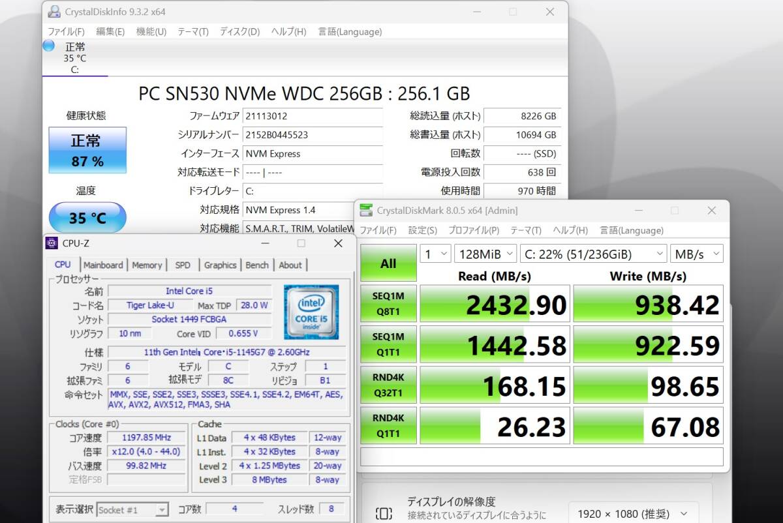Open ファイル(F) menu in CrystalDiskInfo
The height and width of the screenshot is (523, 783).
(x=66, y=31)
